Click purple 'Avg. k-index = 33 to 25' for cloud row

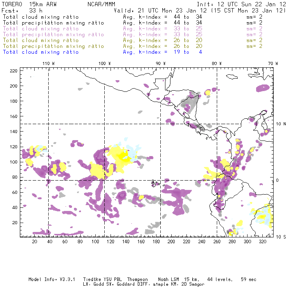tap(163, 29)
